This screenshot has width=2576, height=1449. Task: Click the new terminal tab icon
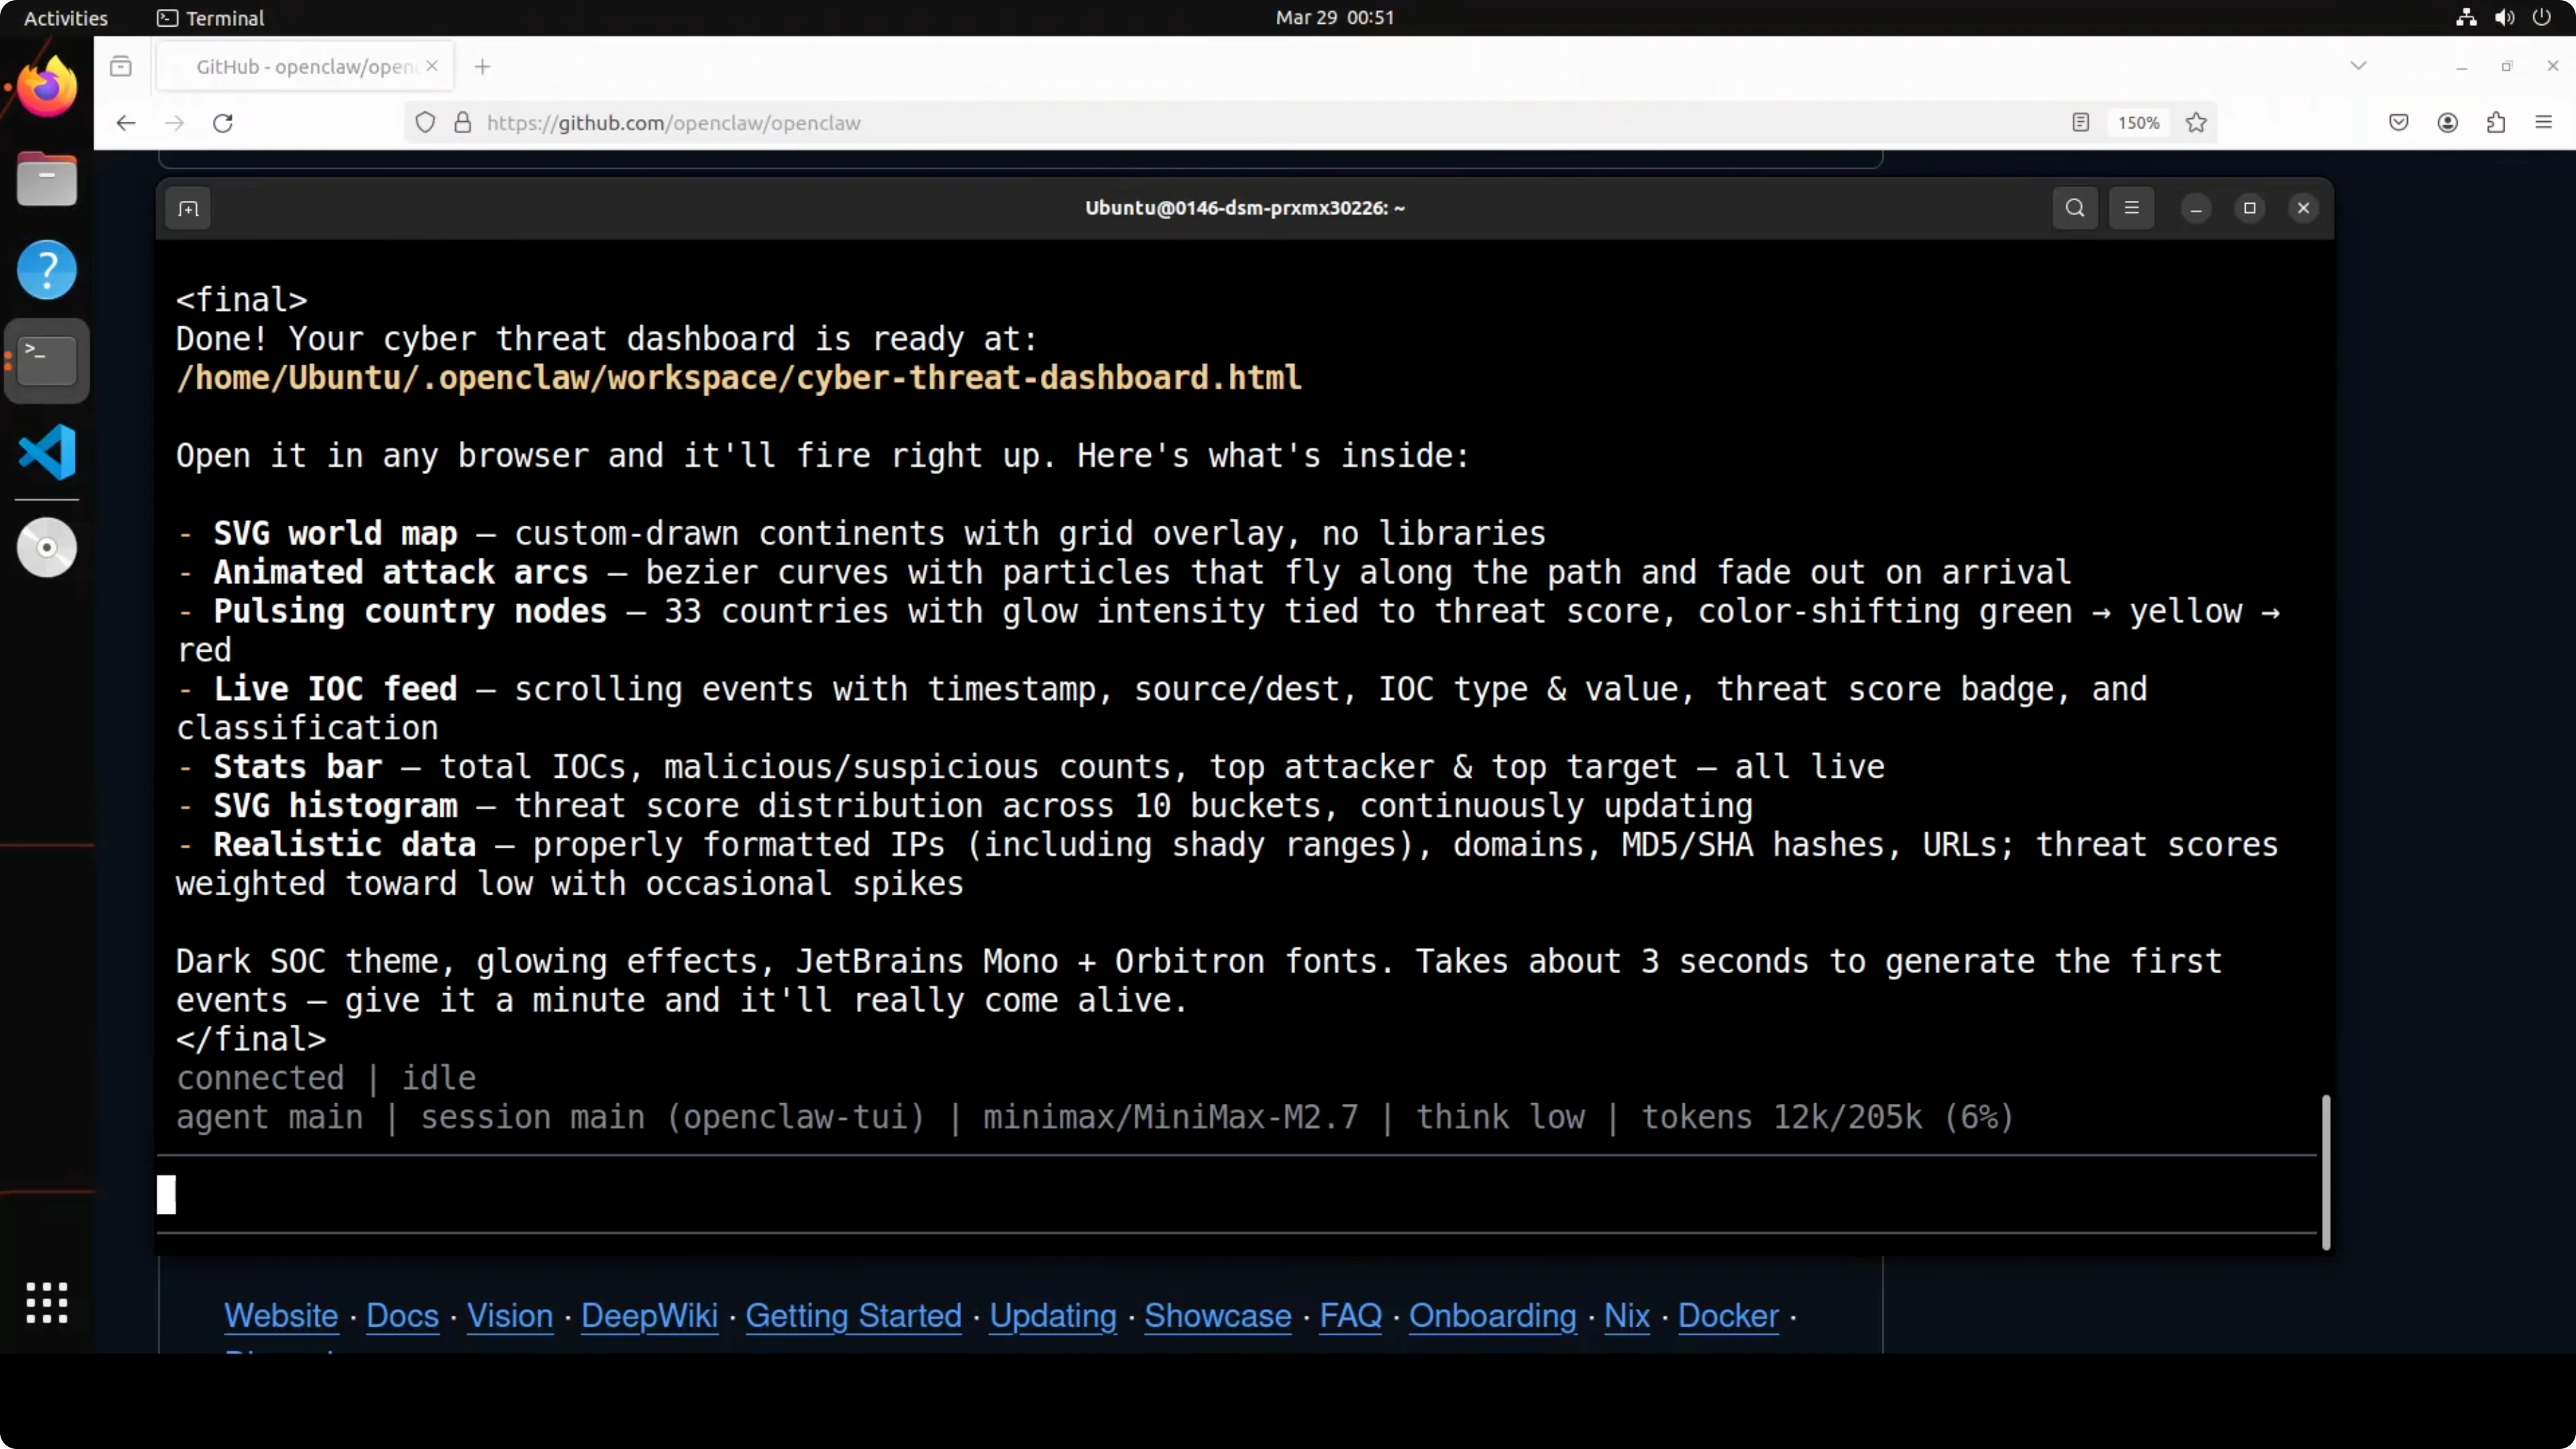(188, 208)
